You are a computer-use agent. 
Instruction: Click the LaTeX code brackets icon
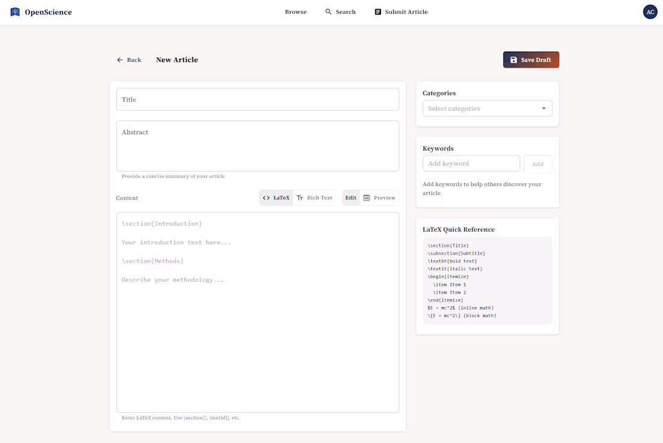(266, 197)
